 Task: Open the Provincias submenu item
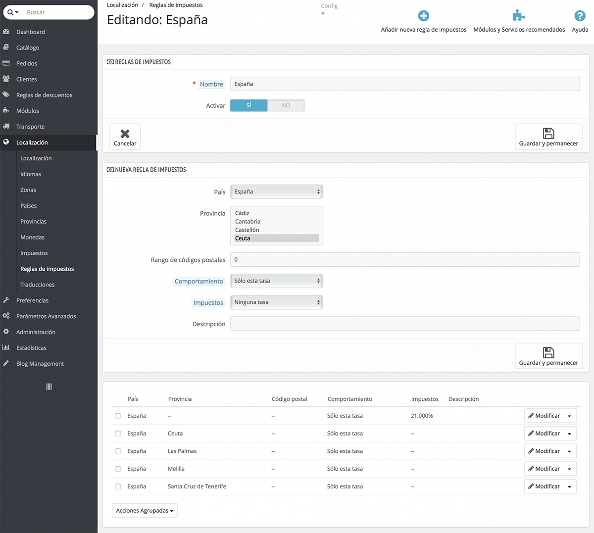tap(33, 221)
